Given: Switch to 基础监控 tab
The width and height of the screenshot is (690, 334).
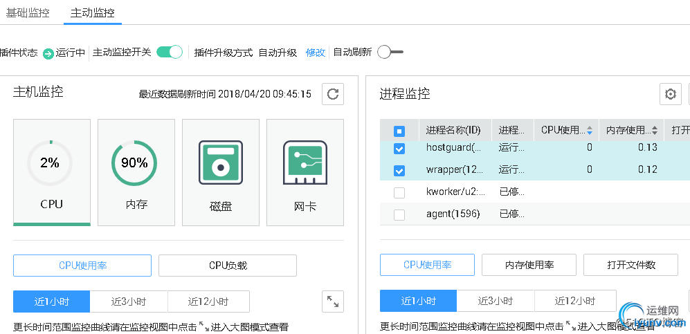Looking at the screenshot, I should tap(28, 12).
